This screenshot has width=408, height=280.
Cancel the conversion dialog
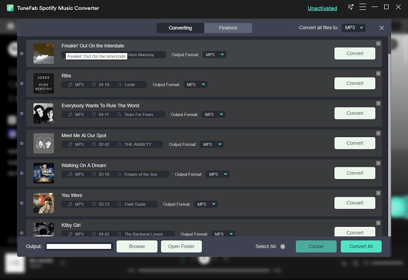pos(316,246)
